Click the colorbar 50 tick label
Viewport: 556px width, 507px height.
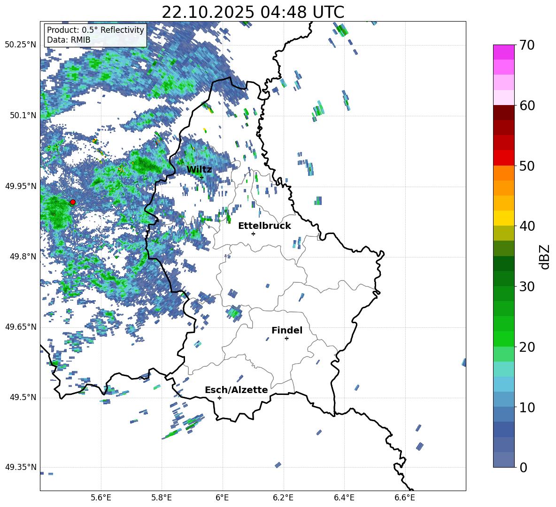click(x=527, y=166)
